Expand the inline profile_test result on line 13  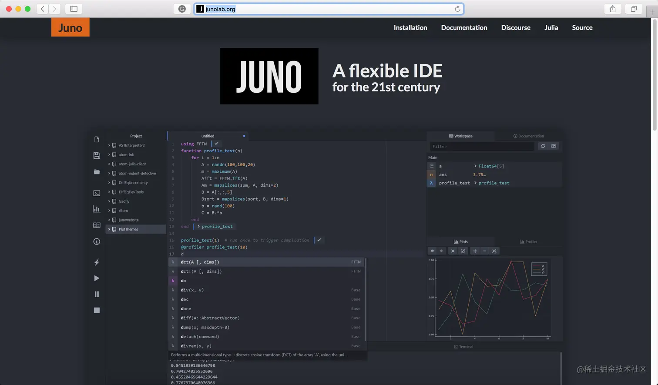[x=199, y=226]
